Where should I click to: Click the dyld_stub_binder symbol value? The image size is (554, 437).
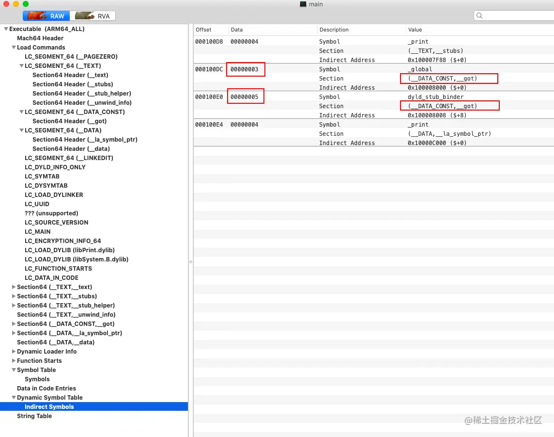436,97
